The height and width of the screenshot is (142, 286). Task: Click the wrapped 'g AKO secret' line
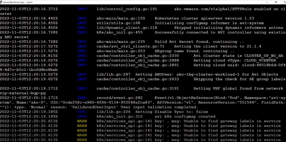[14, 37]
